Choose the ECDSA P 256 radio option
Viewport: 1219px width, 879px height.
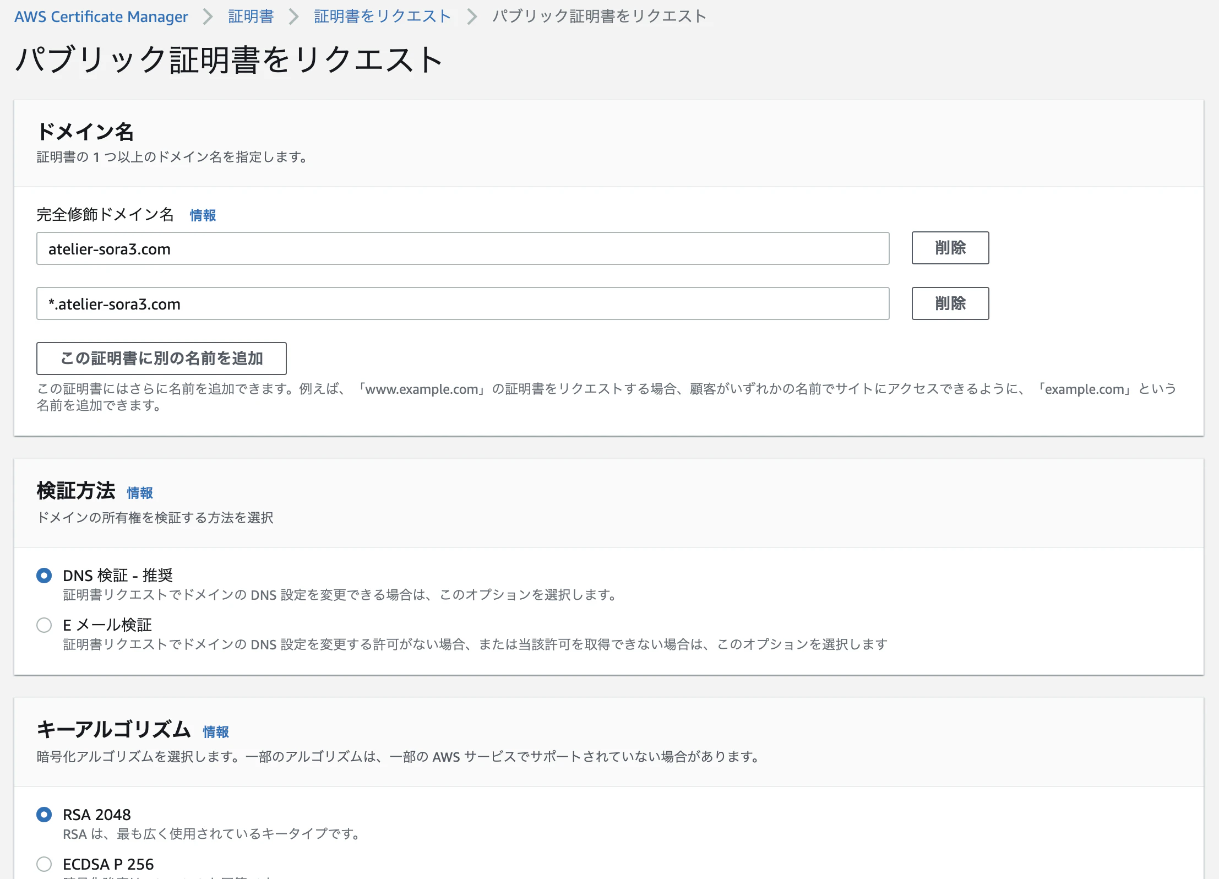pos(44,864)
